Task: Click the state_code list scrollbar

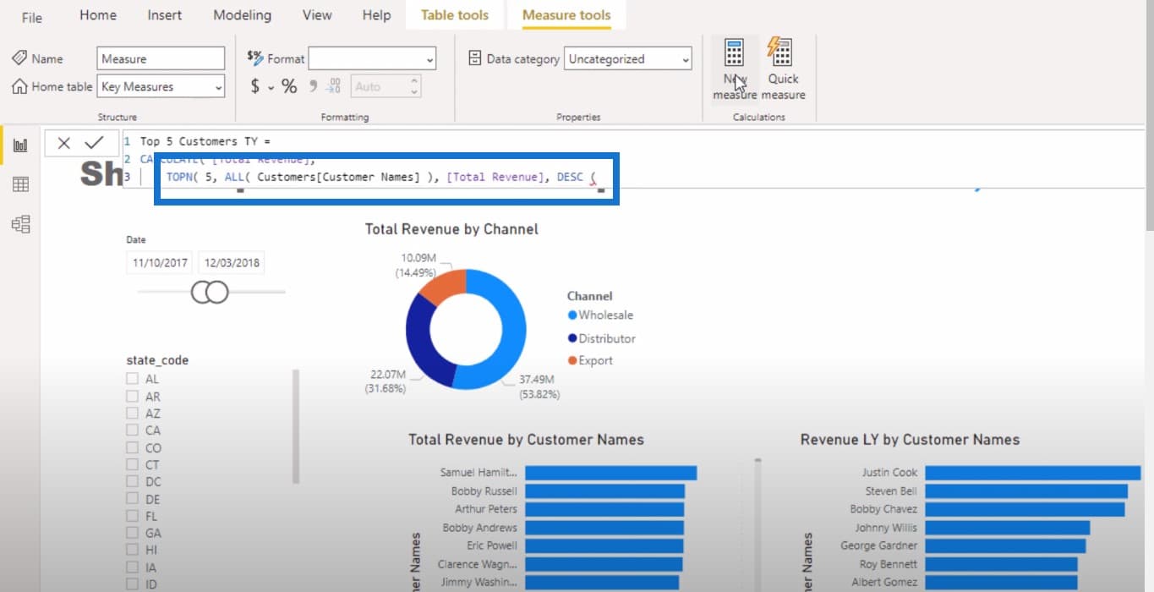Action: coord(295,426)
